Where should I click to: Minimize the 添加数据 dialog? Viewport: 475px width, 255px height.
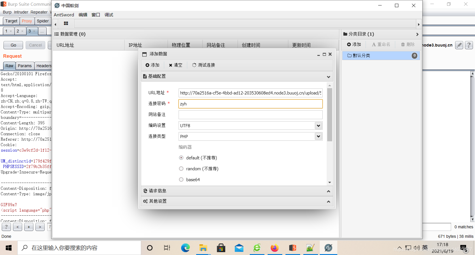pyautogui.click(x=319, y=54)
